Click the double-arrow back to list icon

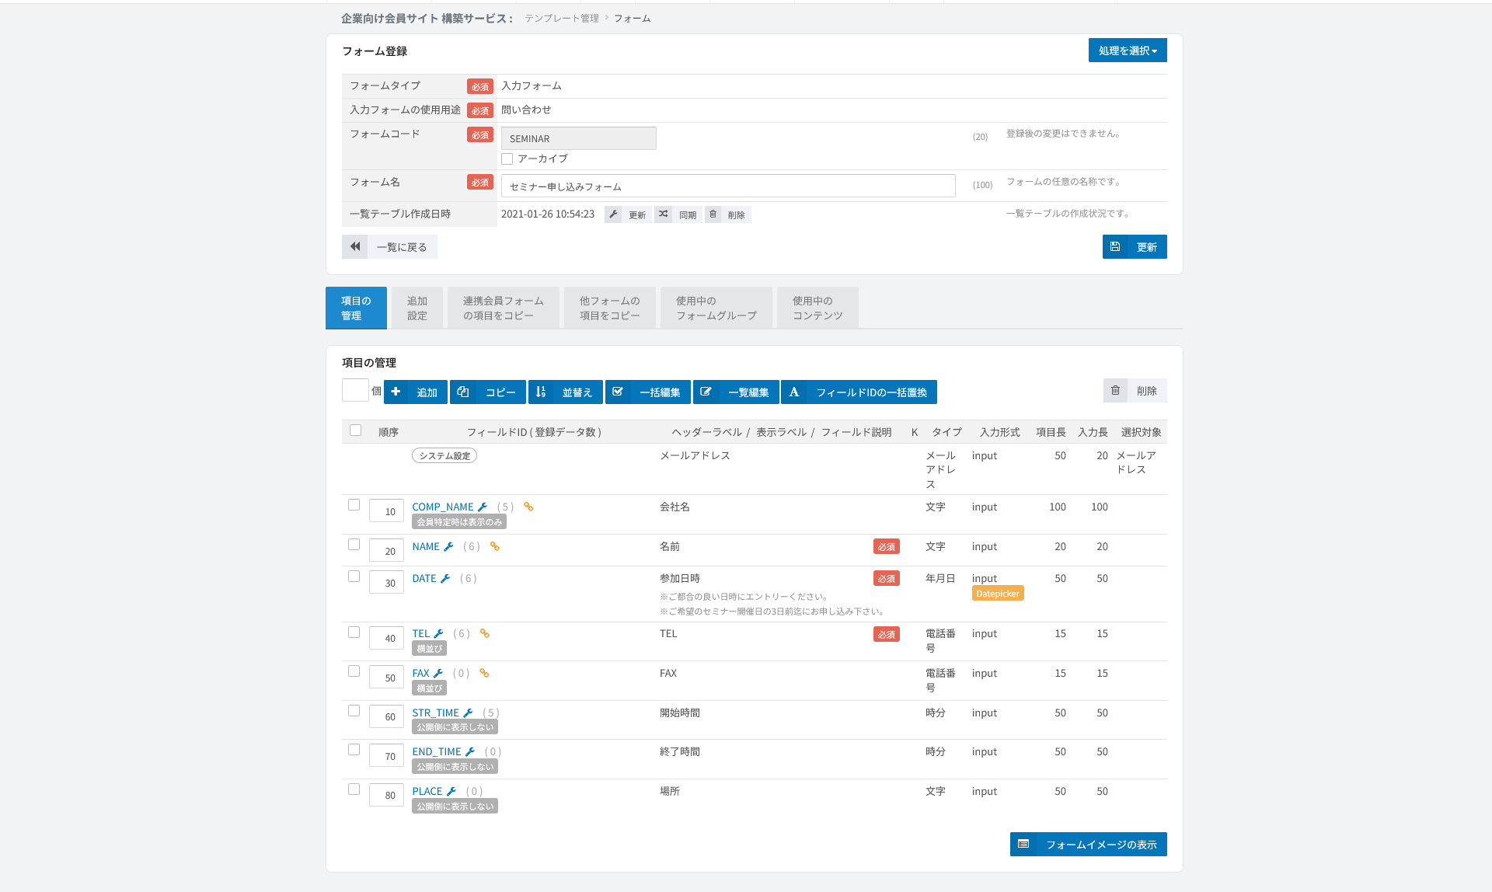coord(355,247)
